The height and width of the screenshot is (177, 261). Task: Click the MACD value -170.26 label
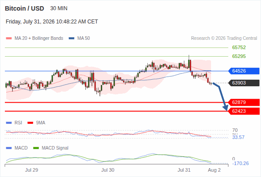tap(240, 163)
